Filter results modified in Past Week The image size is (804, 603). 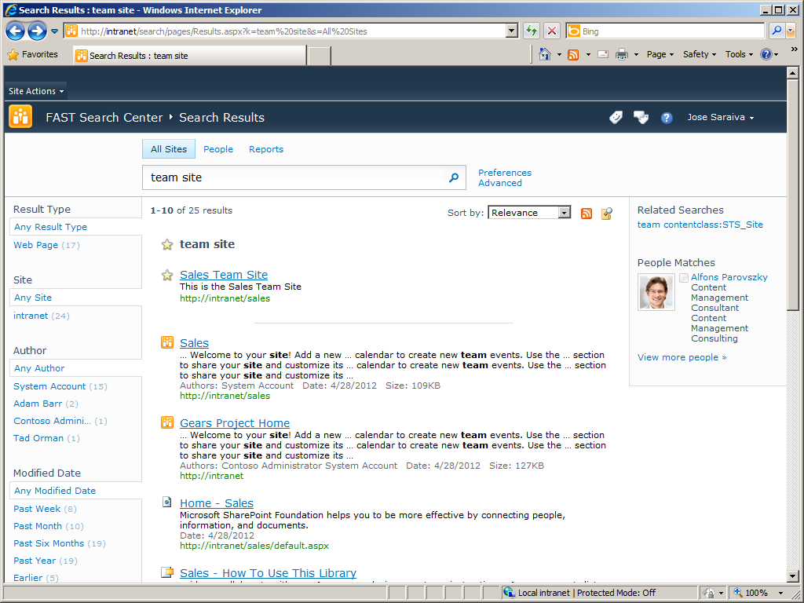(x=37, y=509)
